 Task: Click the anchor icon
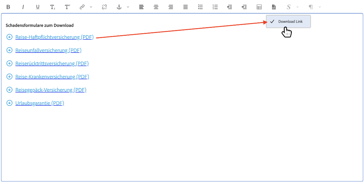click(x=119, y=7)
